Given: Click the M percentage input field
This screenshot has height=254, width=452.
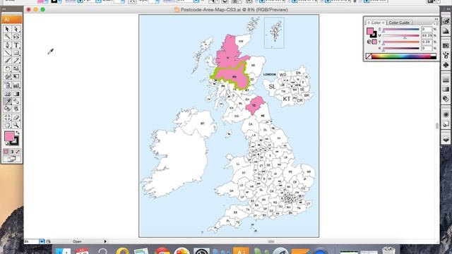Looking at the screenshot, I should 427,35.
